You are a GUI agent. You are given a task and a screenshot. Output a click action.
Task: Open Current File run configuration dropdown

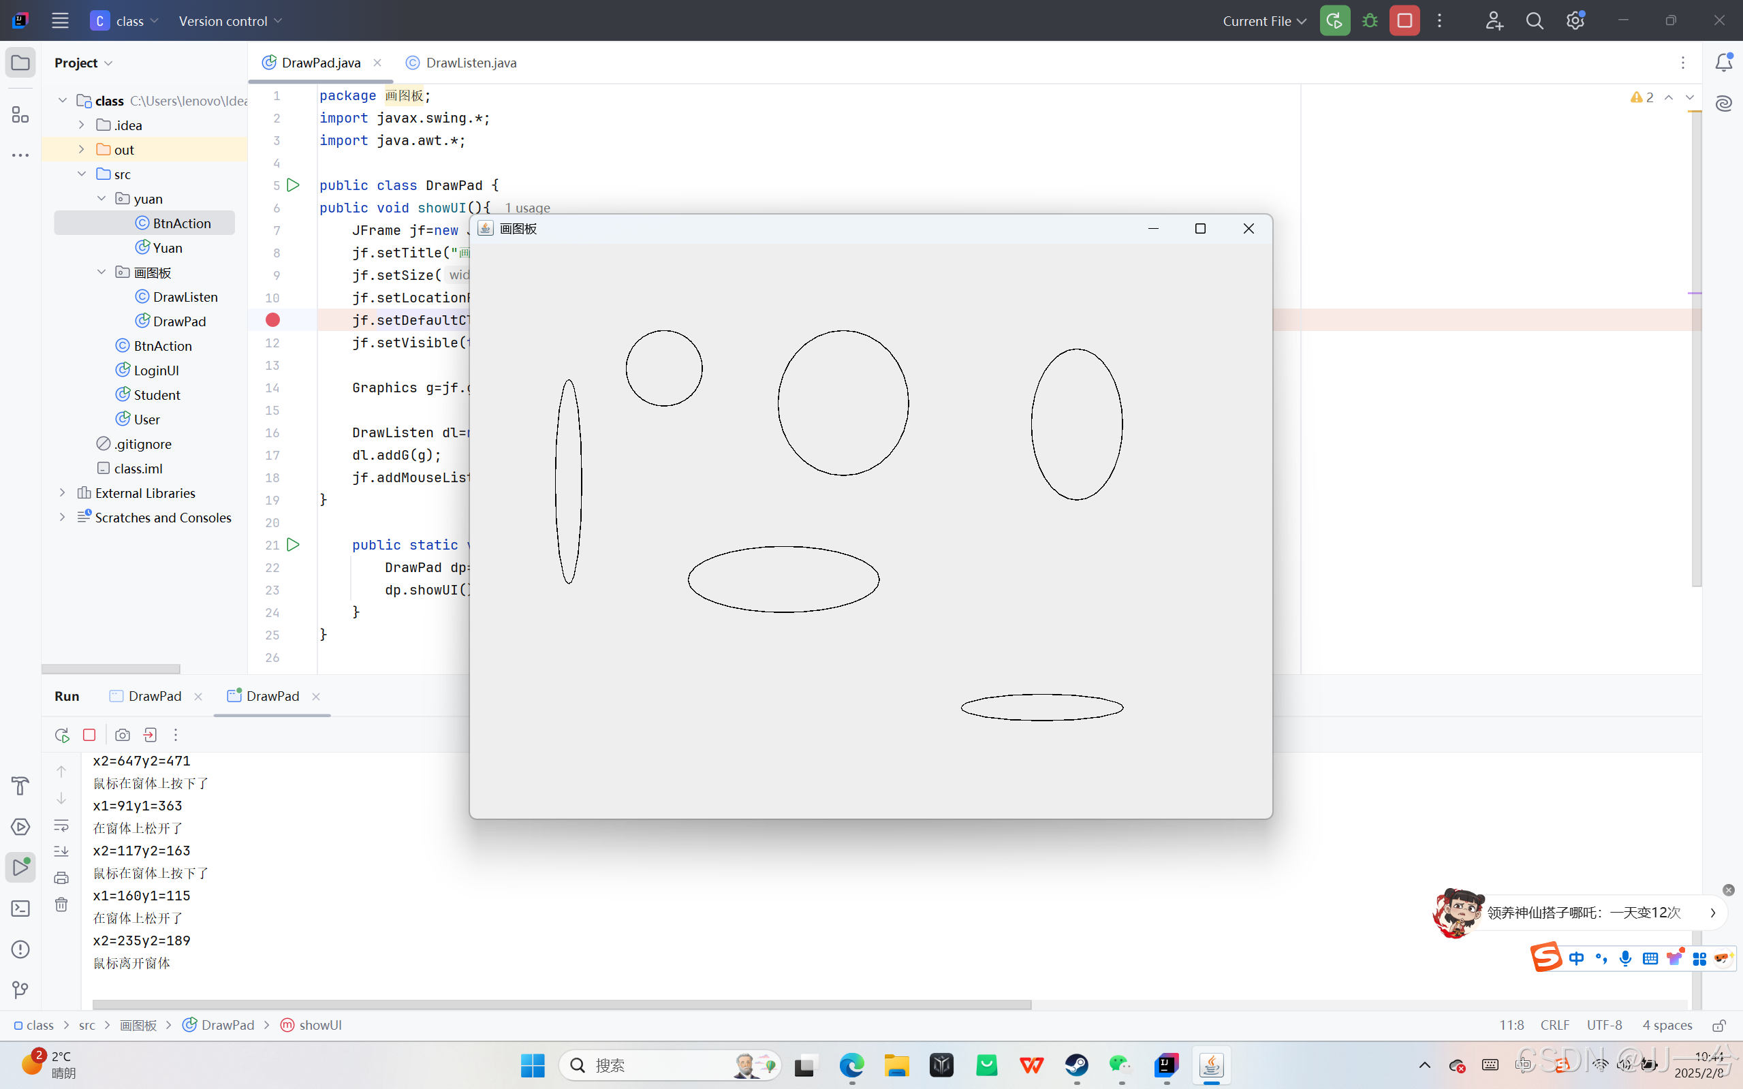(x=1264, y=21)
